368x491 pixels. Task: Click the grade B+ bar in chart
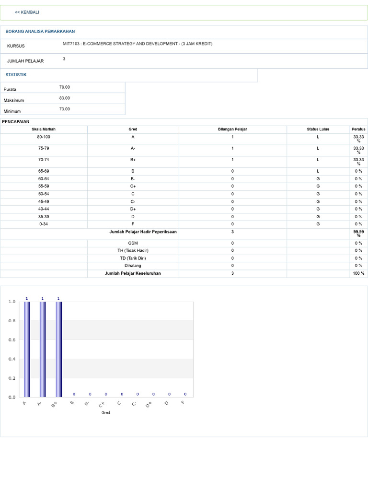(x=58, y=349)
